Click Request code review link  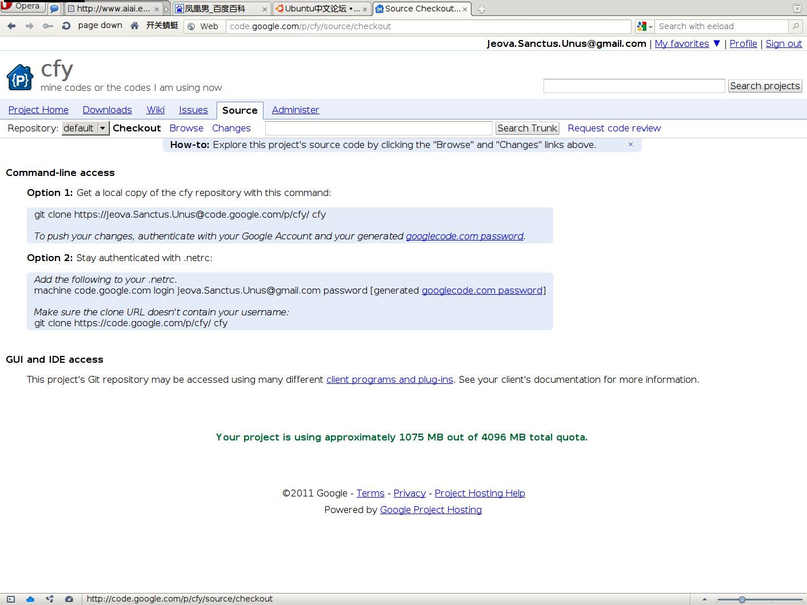click(x=614, y=129)
